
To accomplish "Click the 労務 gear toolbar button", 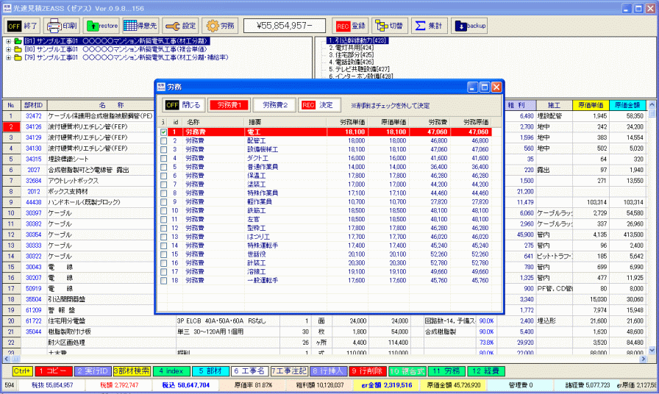I will pos(220,26).
